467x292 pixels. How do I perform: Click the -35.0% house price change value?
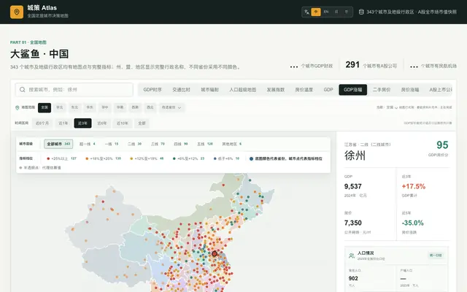point(413,223)
